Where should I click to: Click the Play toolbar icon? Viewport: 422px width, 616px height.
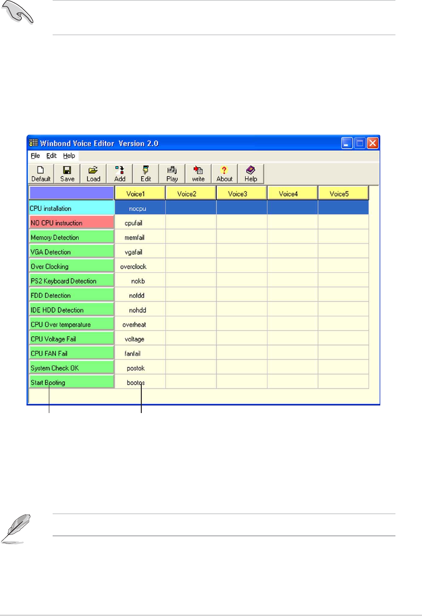172,174
